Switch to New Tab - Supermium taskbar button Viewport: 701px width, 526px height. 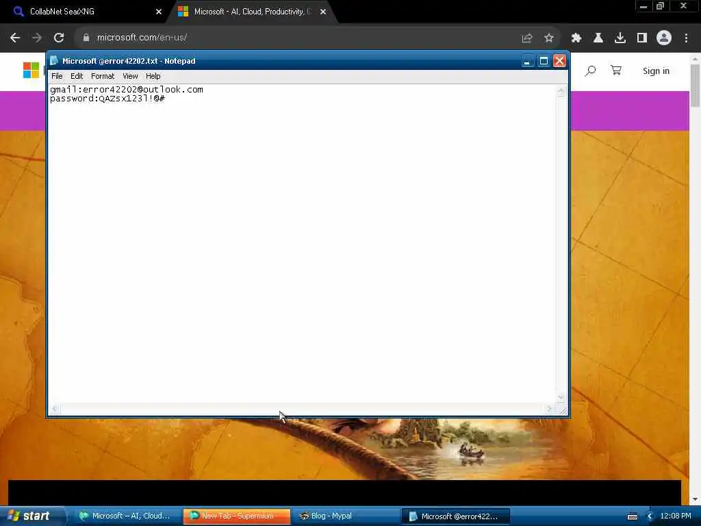(236, 516)
